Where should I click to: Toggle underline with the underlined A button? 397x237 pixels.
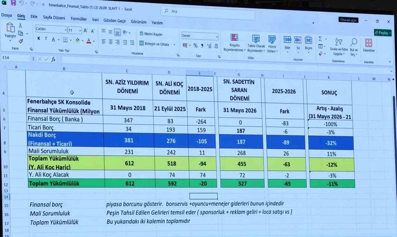tap(53, 39)
